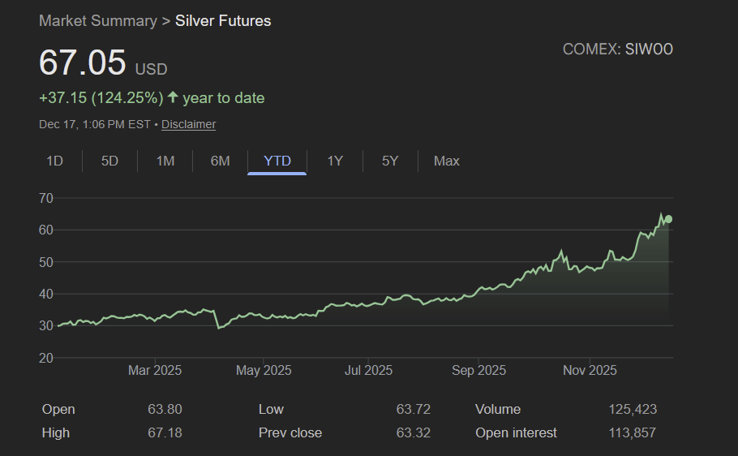
Task: Click the +37.15 (124.25%) change text
Action: click(x=101, y=98)
